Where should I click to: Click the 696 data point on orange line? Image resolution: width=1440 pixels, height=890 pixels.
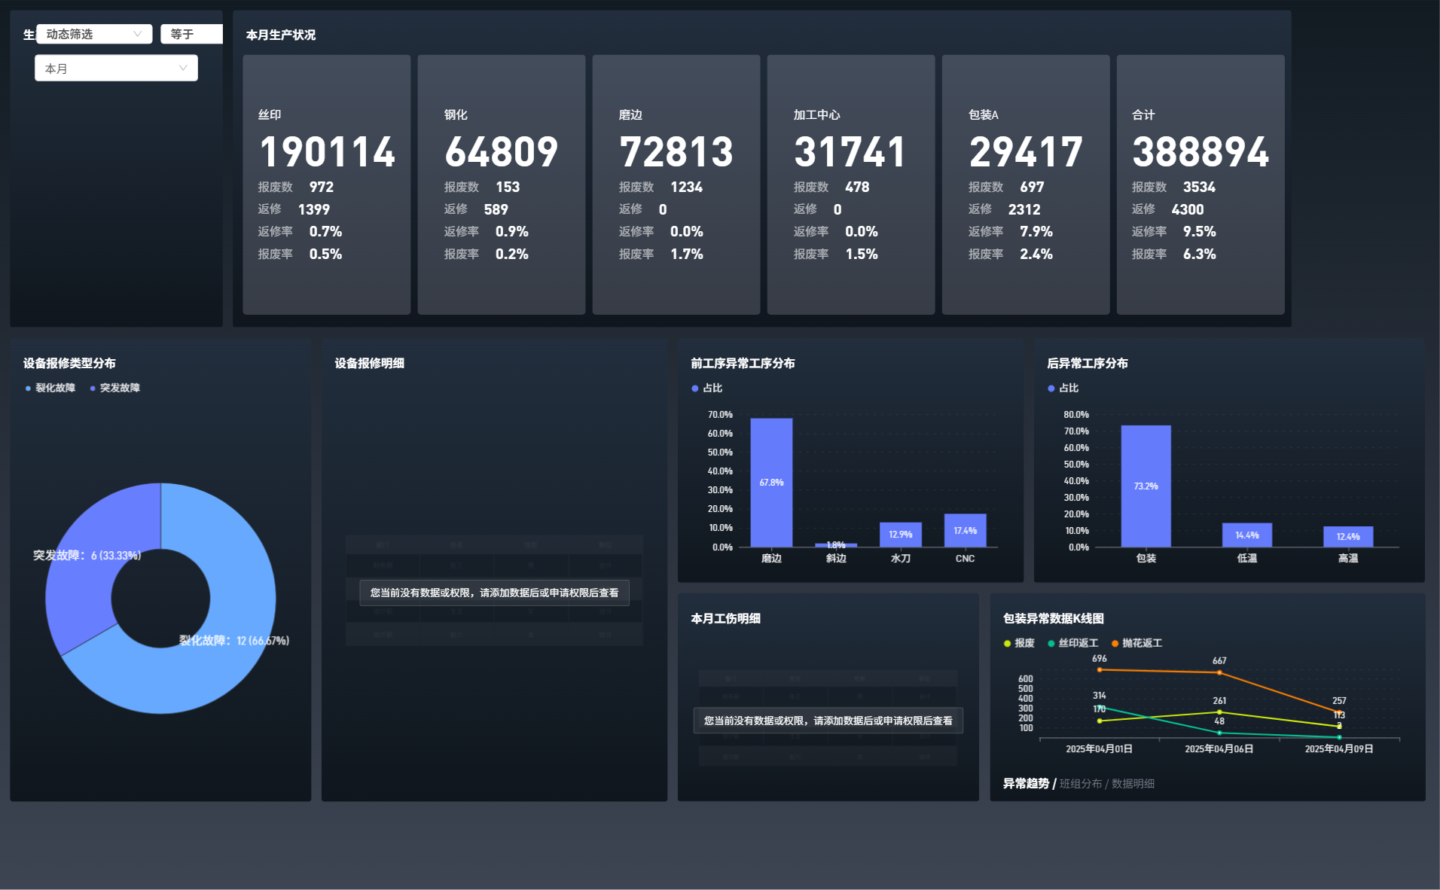pyautogui.click(x=1100, y=669)
